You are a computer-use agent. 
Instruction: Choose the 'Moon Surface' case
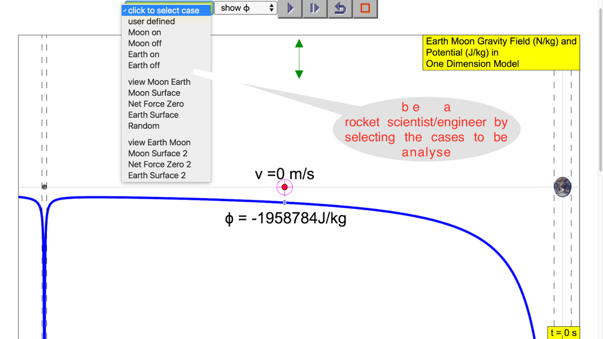point(166,93)
